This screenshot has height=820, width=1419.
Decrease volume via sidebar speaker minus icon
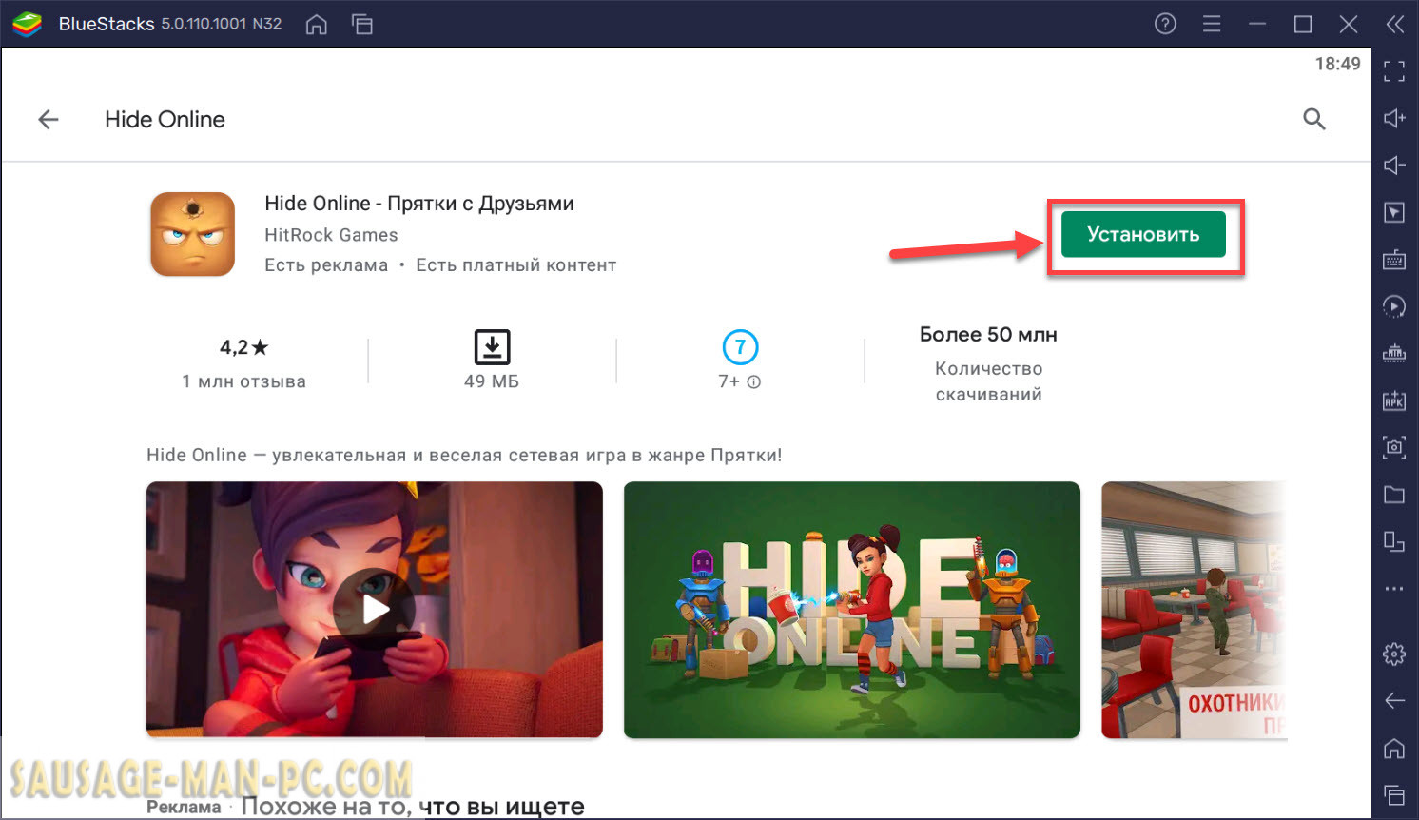click(1394, 166)
